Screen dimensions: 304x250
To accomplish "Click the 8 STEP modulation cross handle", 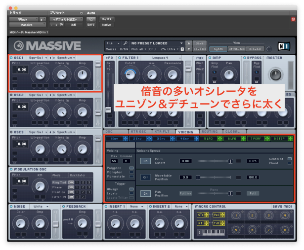I will [x=290, y=139].
